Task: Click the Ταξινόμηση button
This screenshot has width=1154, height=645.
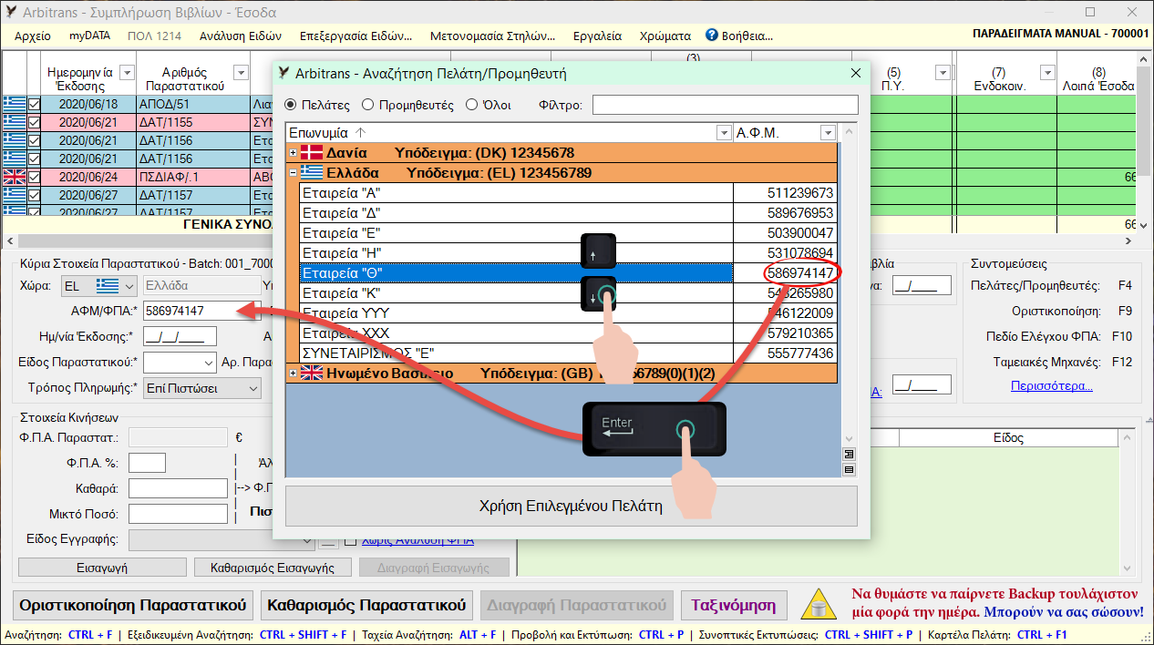Action: (734, 605)
